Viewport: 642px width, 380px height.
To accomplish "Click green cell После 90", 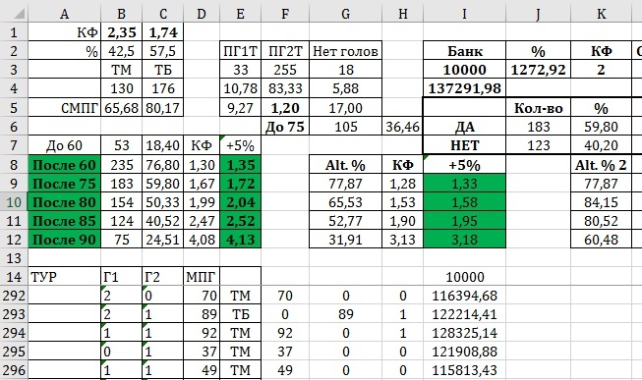I will click(64, 240).
